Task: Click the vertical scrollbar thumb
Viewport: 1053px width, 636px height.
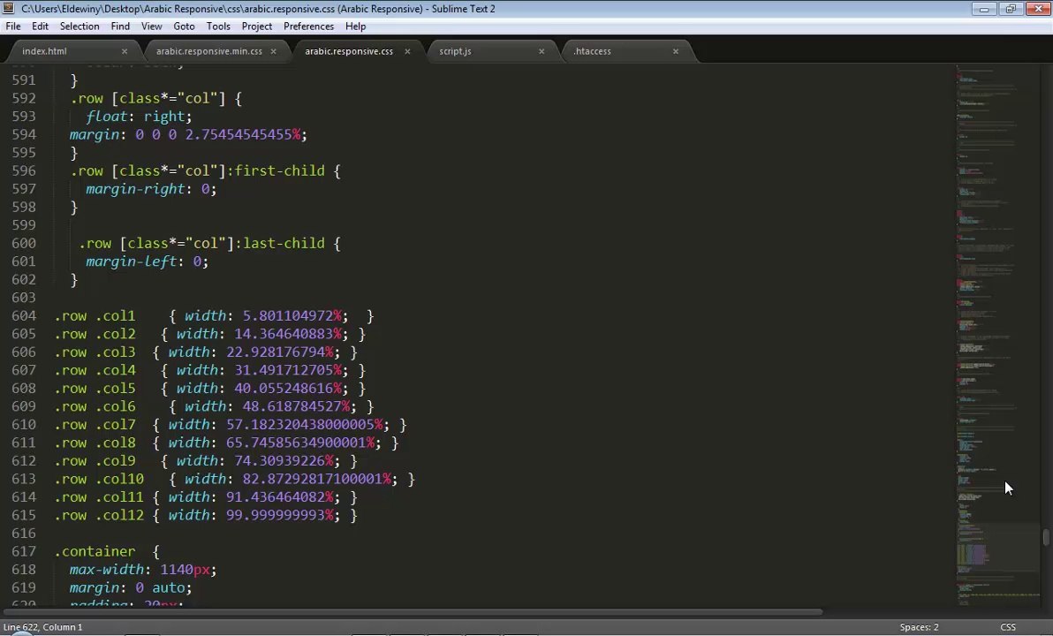Action: tap(1046, 537)
